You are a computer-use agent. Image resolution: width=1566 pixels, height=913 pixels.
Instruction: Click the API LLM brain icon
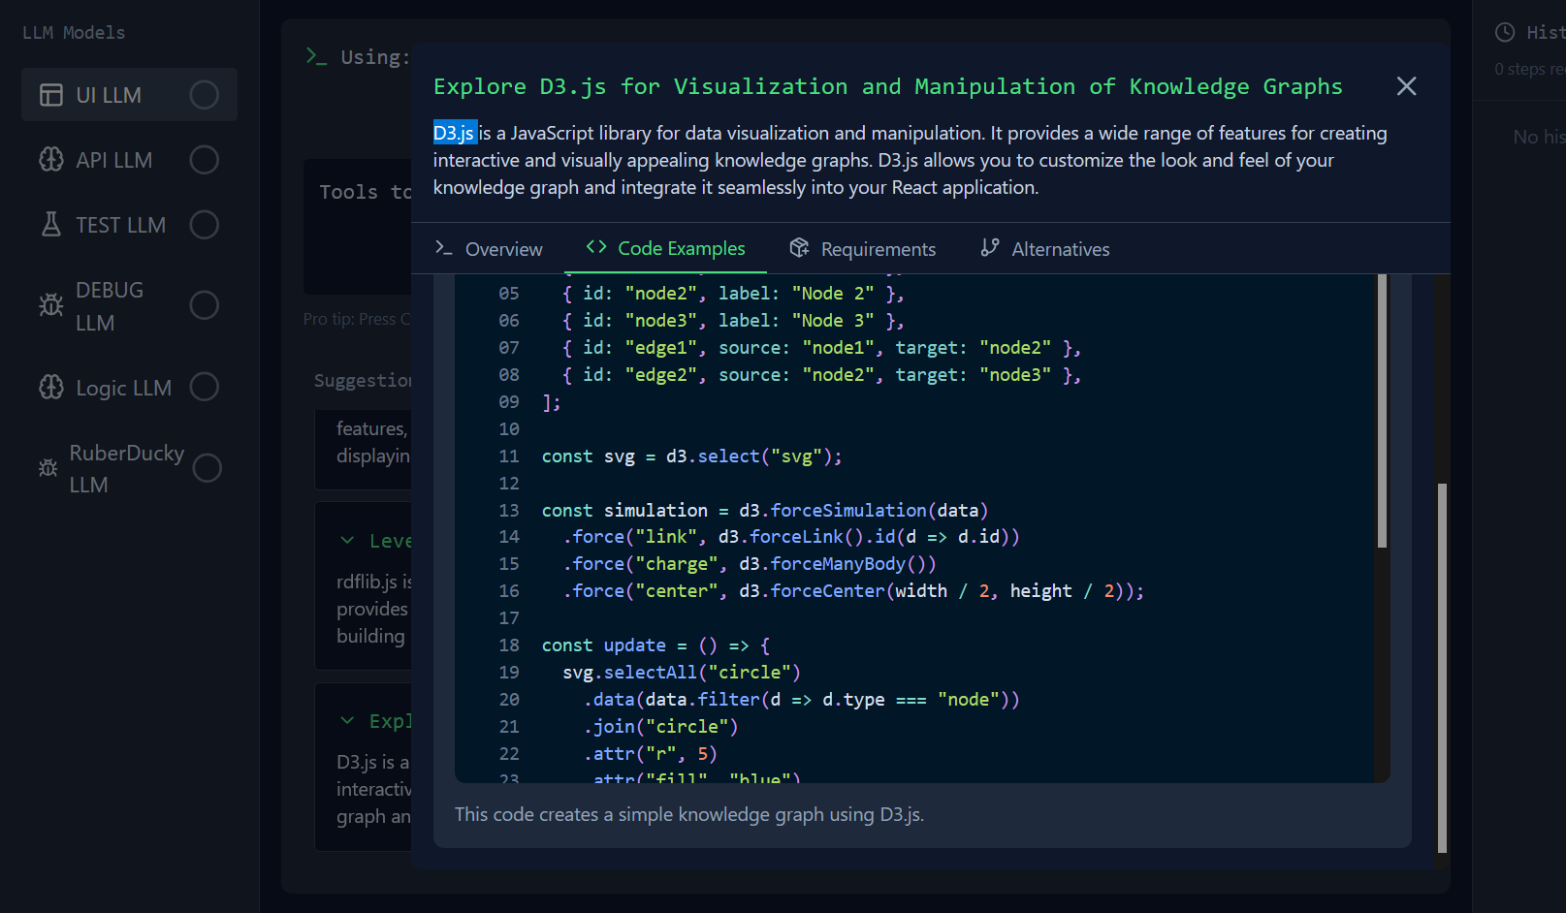point(51,160)
